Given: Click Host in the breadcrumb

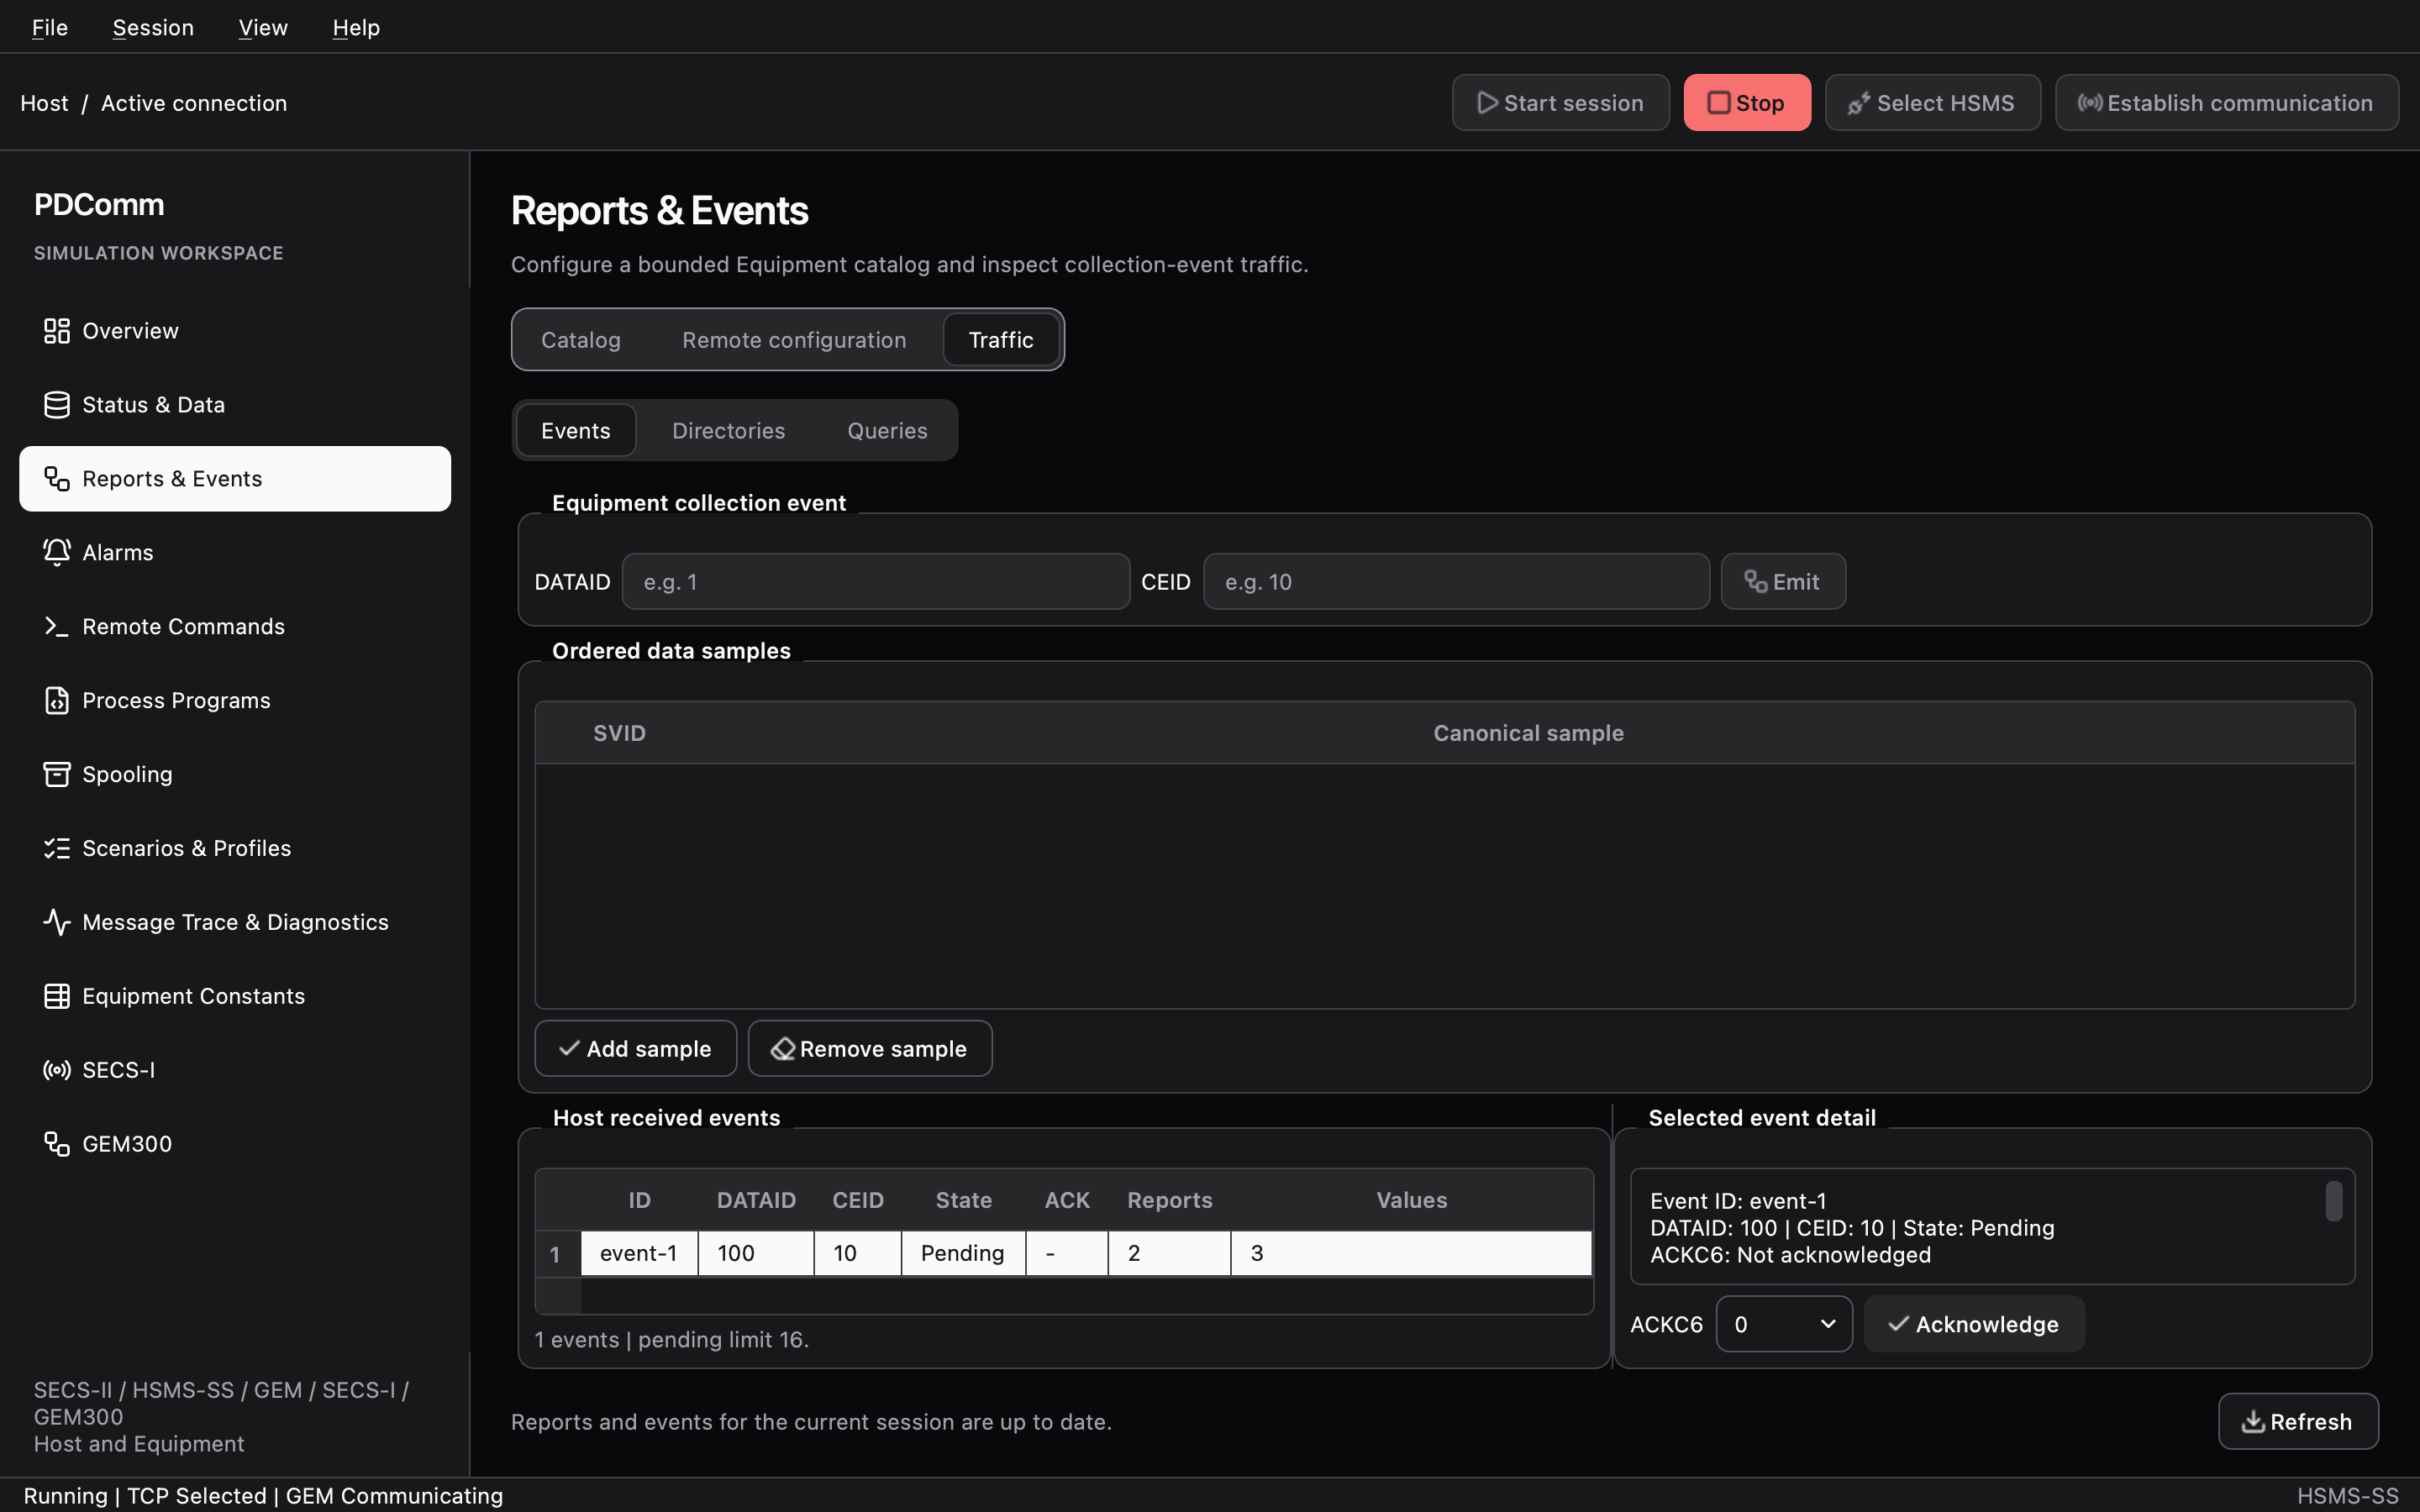Looking at the screenshot, I should pos(44,103).
